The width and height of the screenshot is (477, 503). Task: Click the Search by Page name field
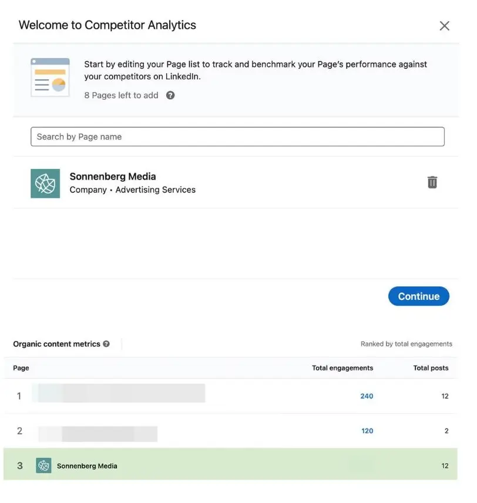tap(237, 136)
